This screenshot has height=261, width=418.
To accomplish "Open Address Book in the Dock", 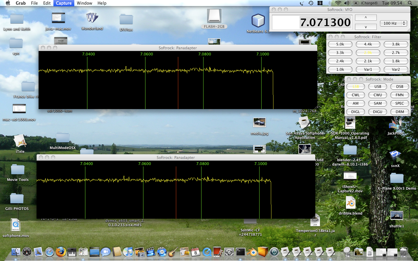I will pyautogui.click(x=117, y=252).
